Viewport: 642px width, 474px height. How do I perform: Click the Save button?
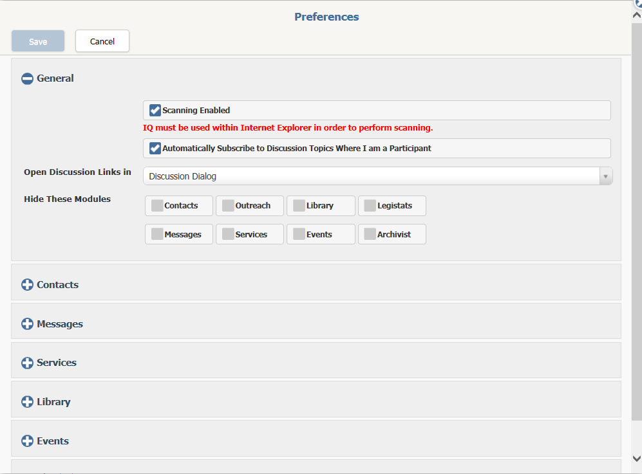pos(38,41)
